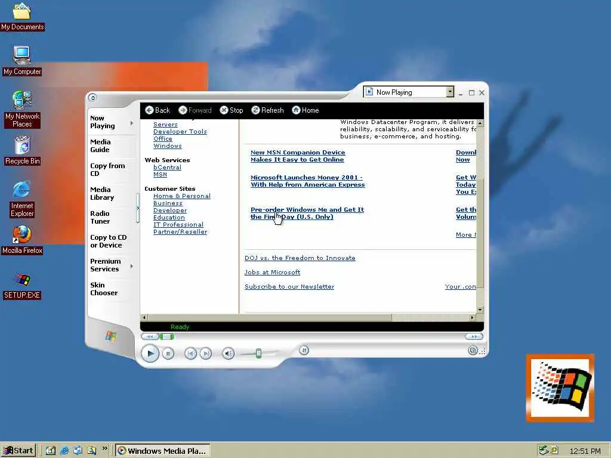Click horizontal scrollbar left arrow
This screenshot has height=458, width=611.
tap(144, 317)
